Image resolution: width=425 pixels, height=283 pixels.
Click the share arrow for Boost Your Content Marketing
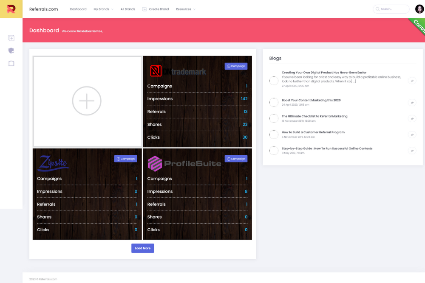coord(411,102)
